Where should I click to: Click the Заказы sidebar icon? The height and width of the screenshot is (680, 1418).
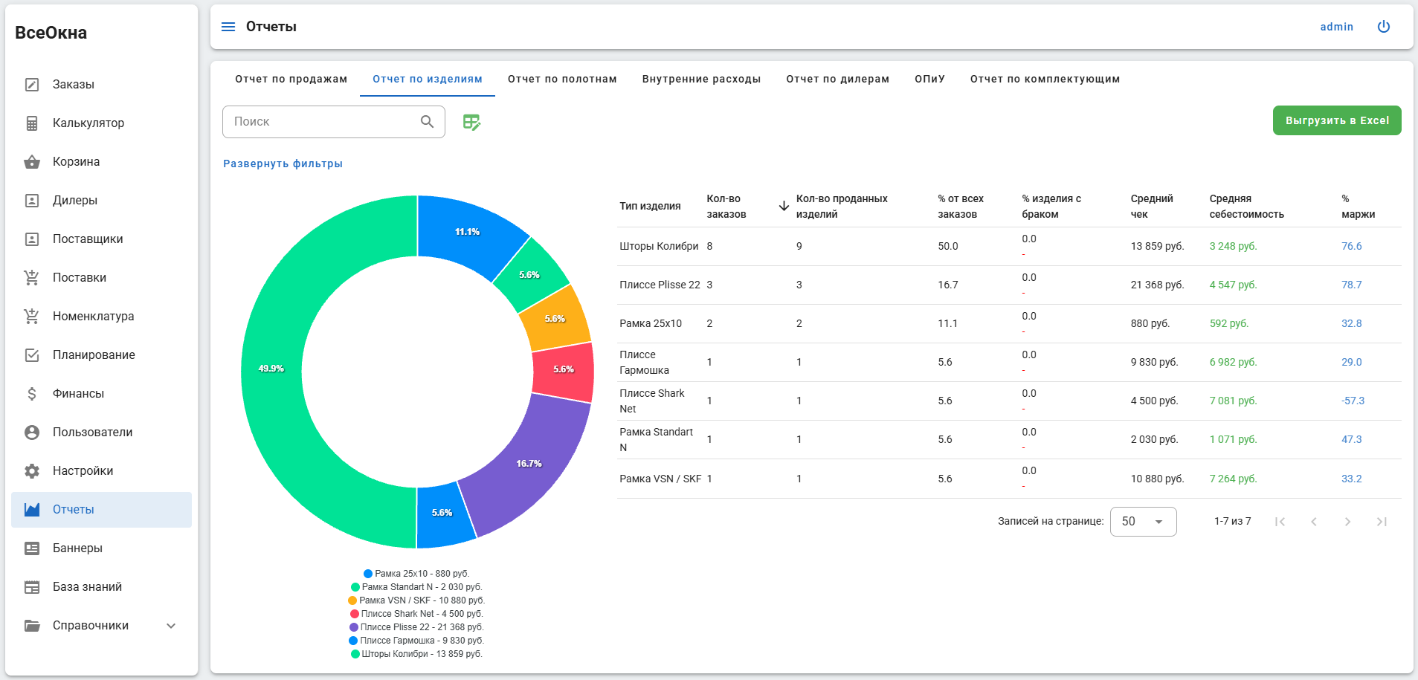point(32,85)
